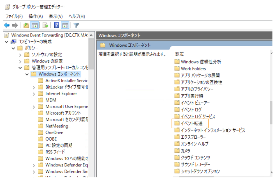Click the Filter funnel toolbar icon

click(76, 26)
